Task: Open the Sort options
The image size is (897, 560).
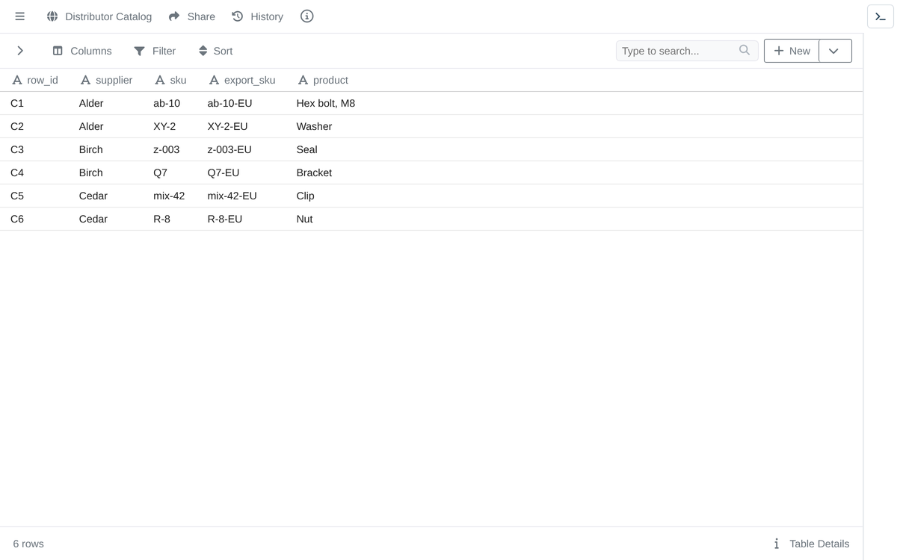Action: pyautogui.click(x=215, y=51)
